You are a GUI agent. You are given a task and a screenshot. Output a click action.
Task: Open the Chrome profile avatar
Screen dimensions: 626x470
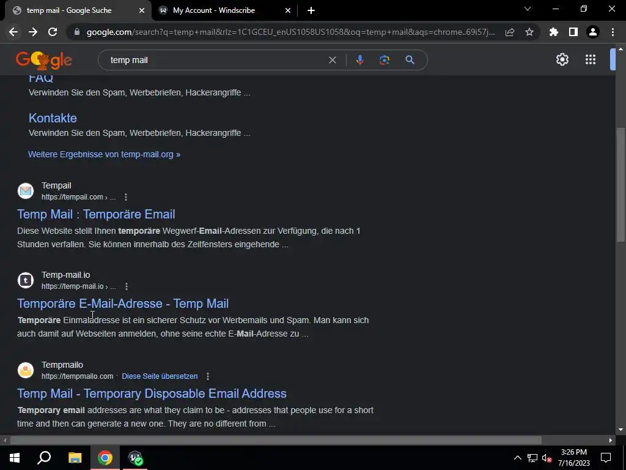[593, 32]
